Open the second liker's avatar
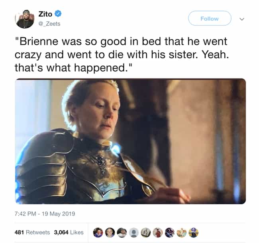Viewport: 259px width, 243px height. click(110, 232)
